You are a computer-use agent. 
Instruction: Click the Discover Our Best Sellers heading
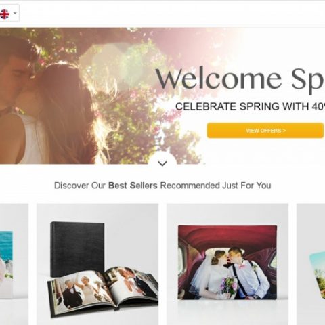point(162,186)
